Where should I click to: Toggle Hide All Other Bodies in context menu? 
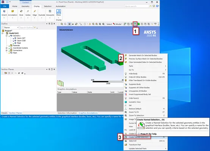click(146, 77)
